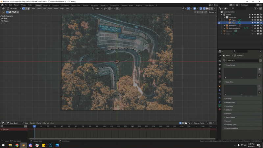Click the Blender icon in the taskbar
The height and width of the screenshot is (148, 263).
tap(24, 145)
